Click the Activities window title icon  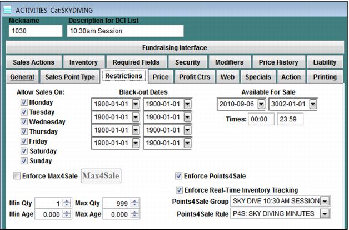7,10
